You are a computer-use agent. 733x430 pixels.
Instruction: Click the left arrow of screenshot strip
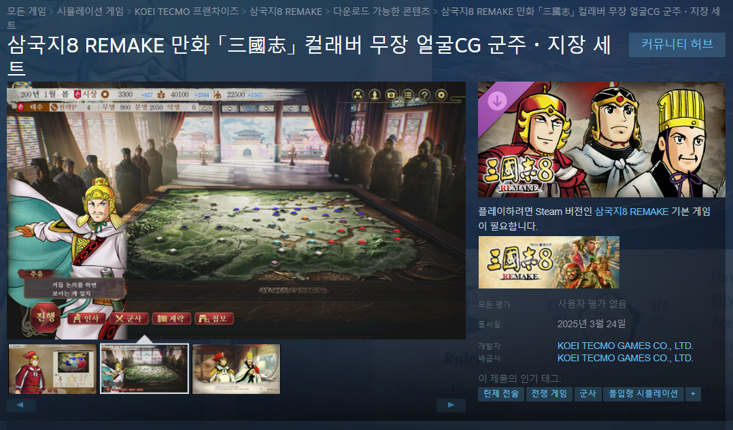click(21, 406)
